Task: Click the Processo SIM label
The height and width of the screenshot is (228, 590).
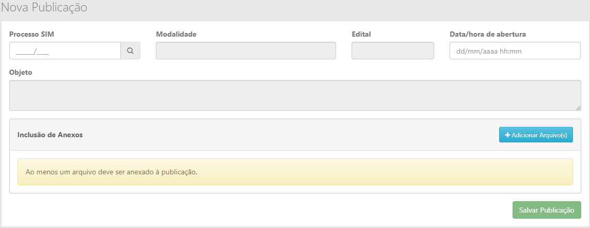Action: pos(31,35)
